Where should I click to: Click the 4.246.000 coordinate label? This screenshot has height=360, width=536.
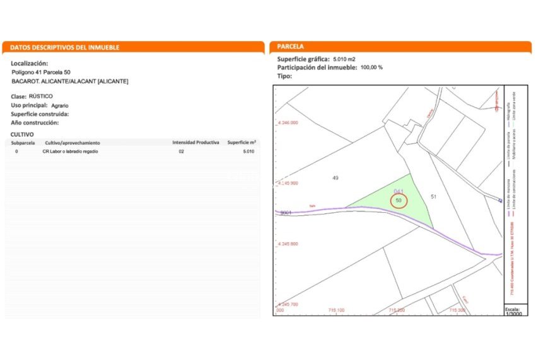click(288, 123)
